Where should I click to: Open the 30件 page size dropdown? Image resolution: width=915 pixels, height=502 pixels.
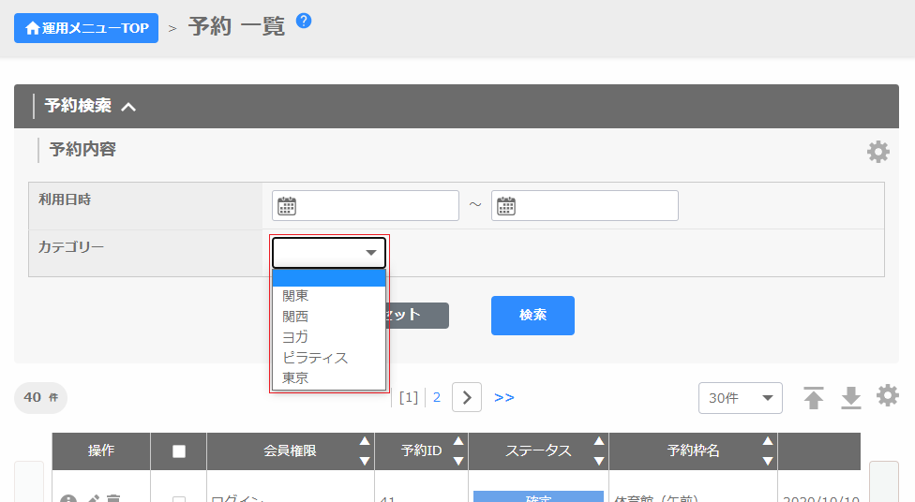[x=740, y=398]
